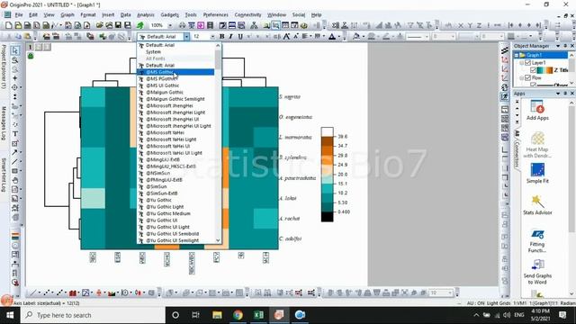Toggle Bold text formatting
The image size is (576, 324).
221,36
